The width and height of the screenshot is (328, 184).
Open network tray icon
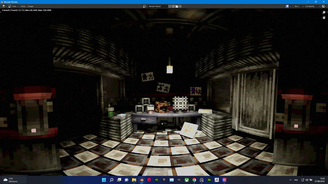coord(302,180)
